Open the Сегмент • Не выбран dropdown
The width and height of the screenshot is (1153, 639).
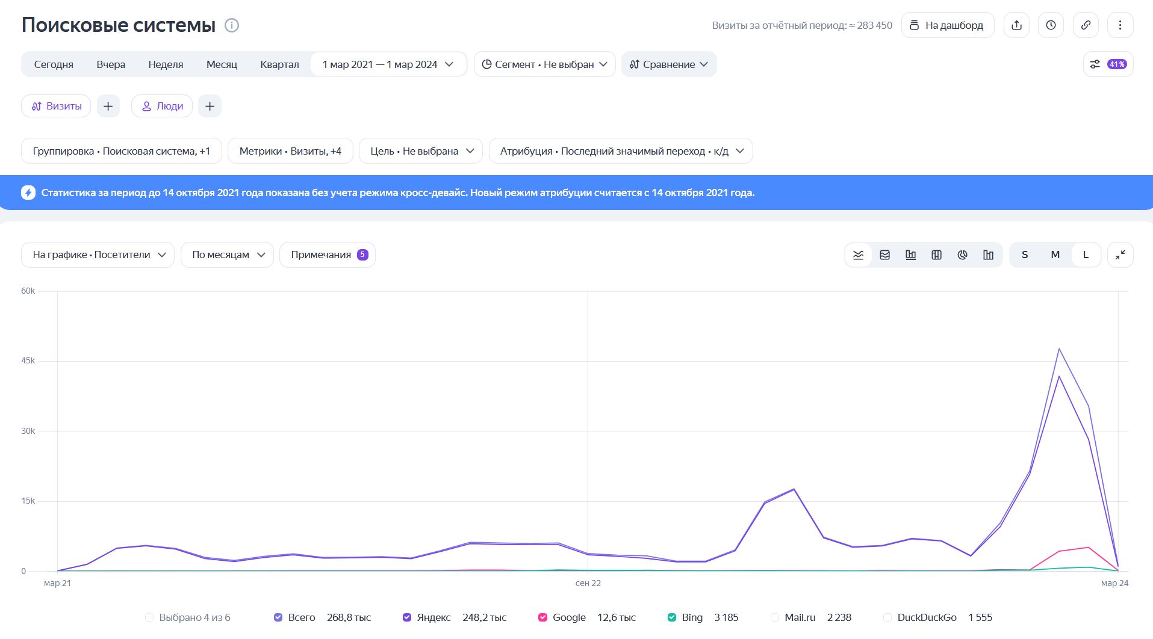[x=544, y=64]
